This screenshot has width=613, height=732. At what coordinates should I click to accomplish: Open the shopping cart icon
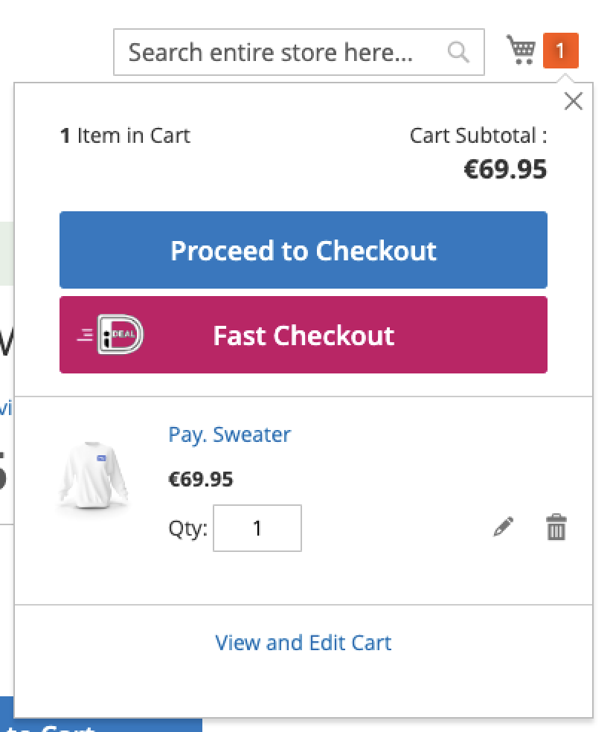(521, 51)
